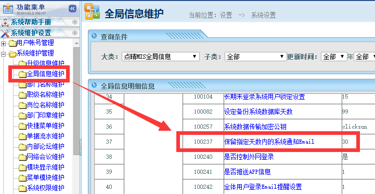The image size is (375, 194).
Task: Open the 子类 dropdown set to 全部
Action: (255, 57)
